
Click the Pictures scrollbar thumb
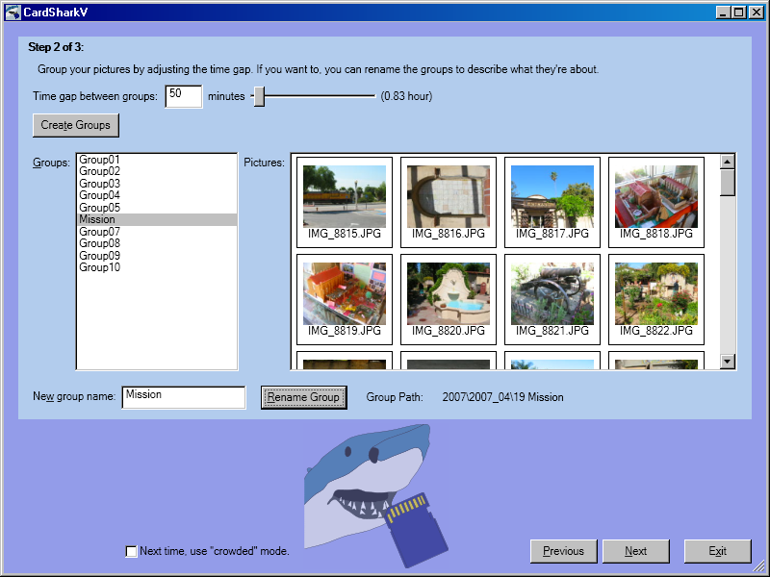pos(728,183)
